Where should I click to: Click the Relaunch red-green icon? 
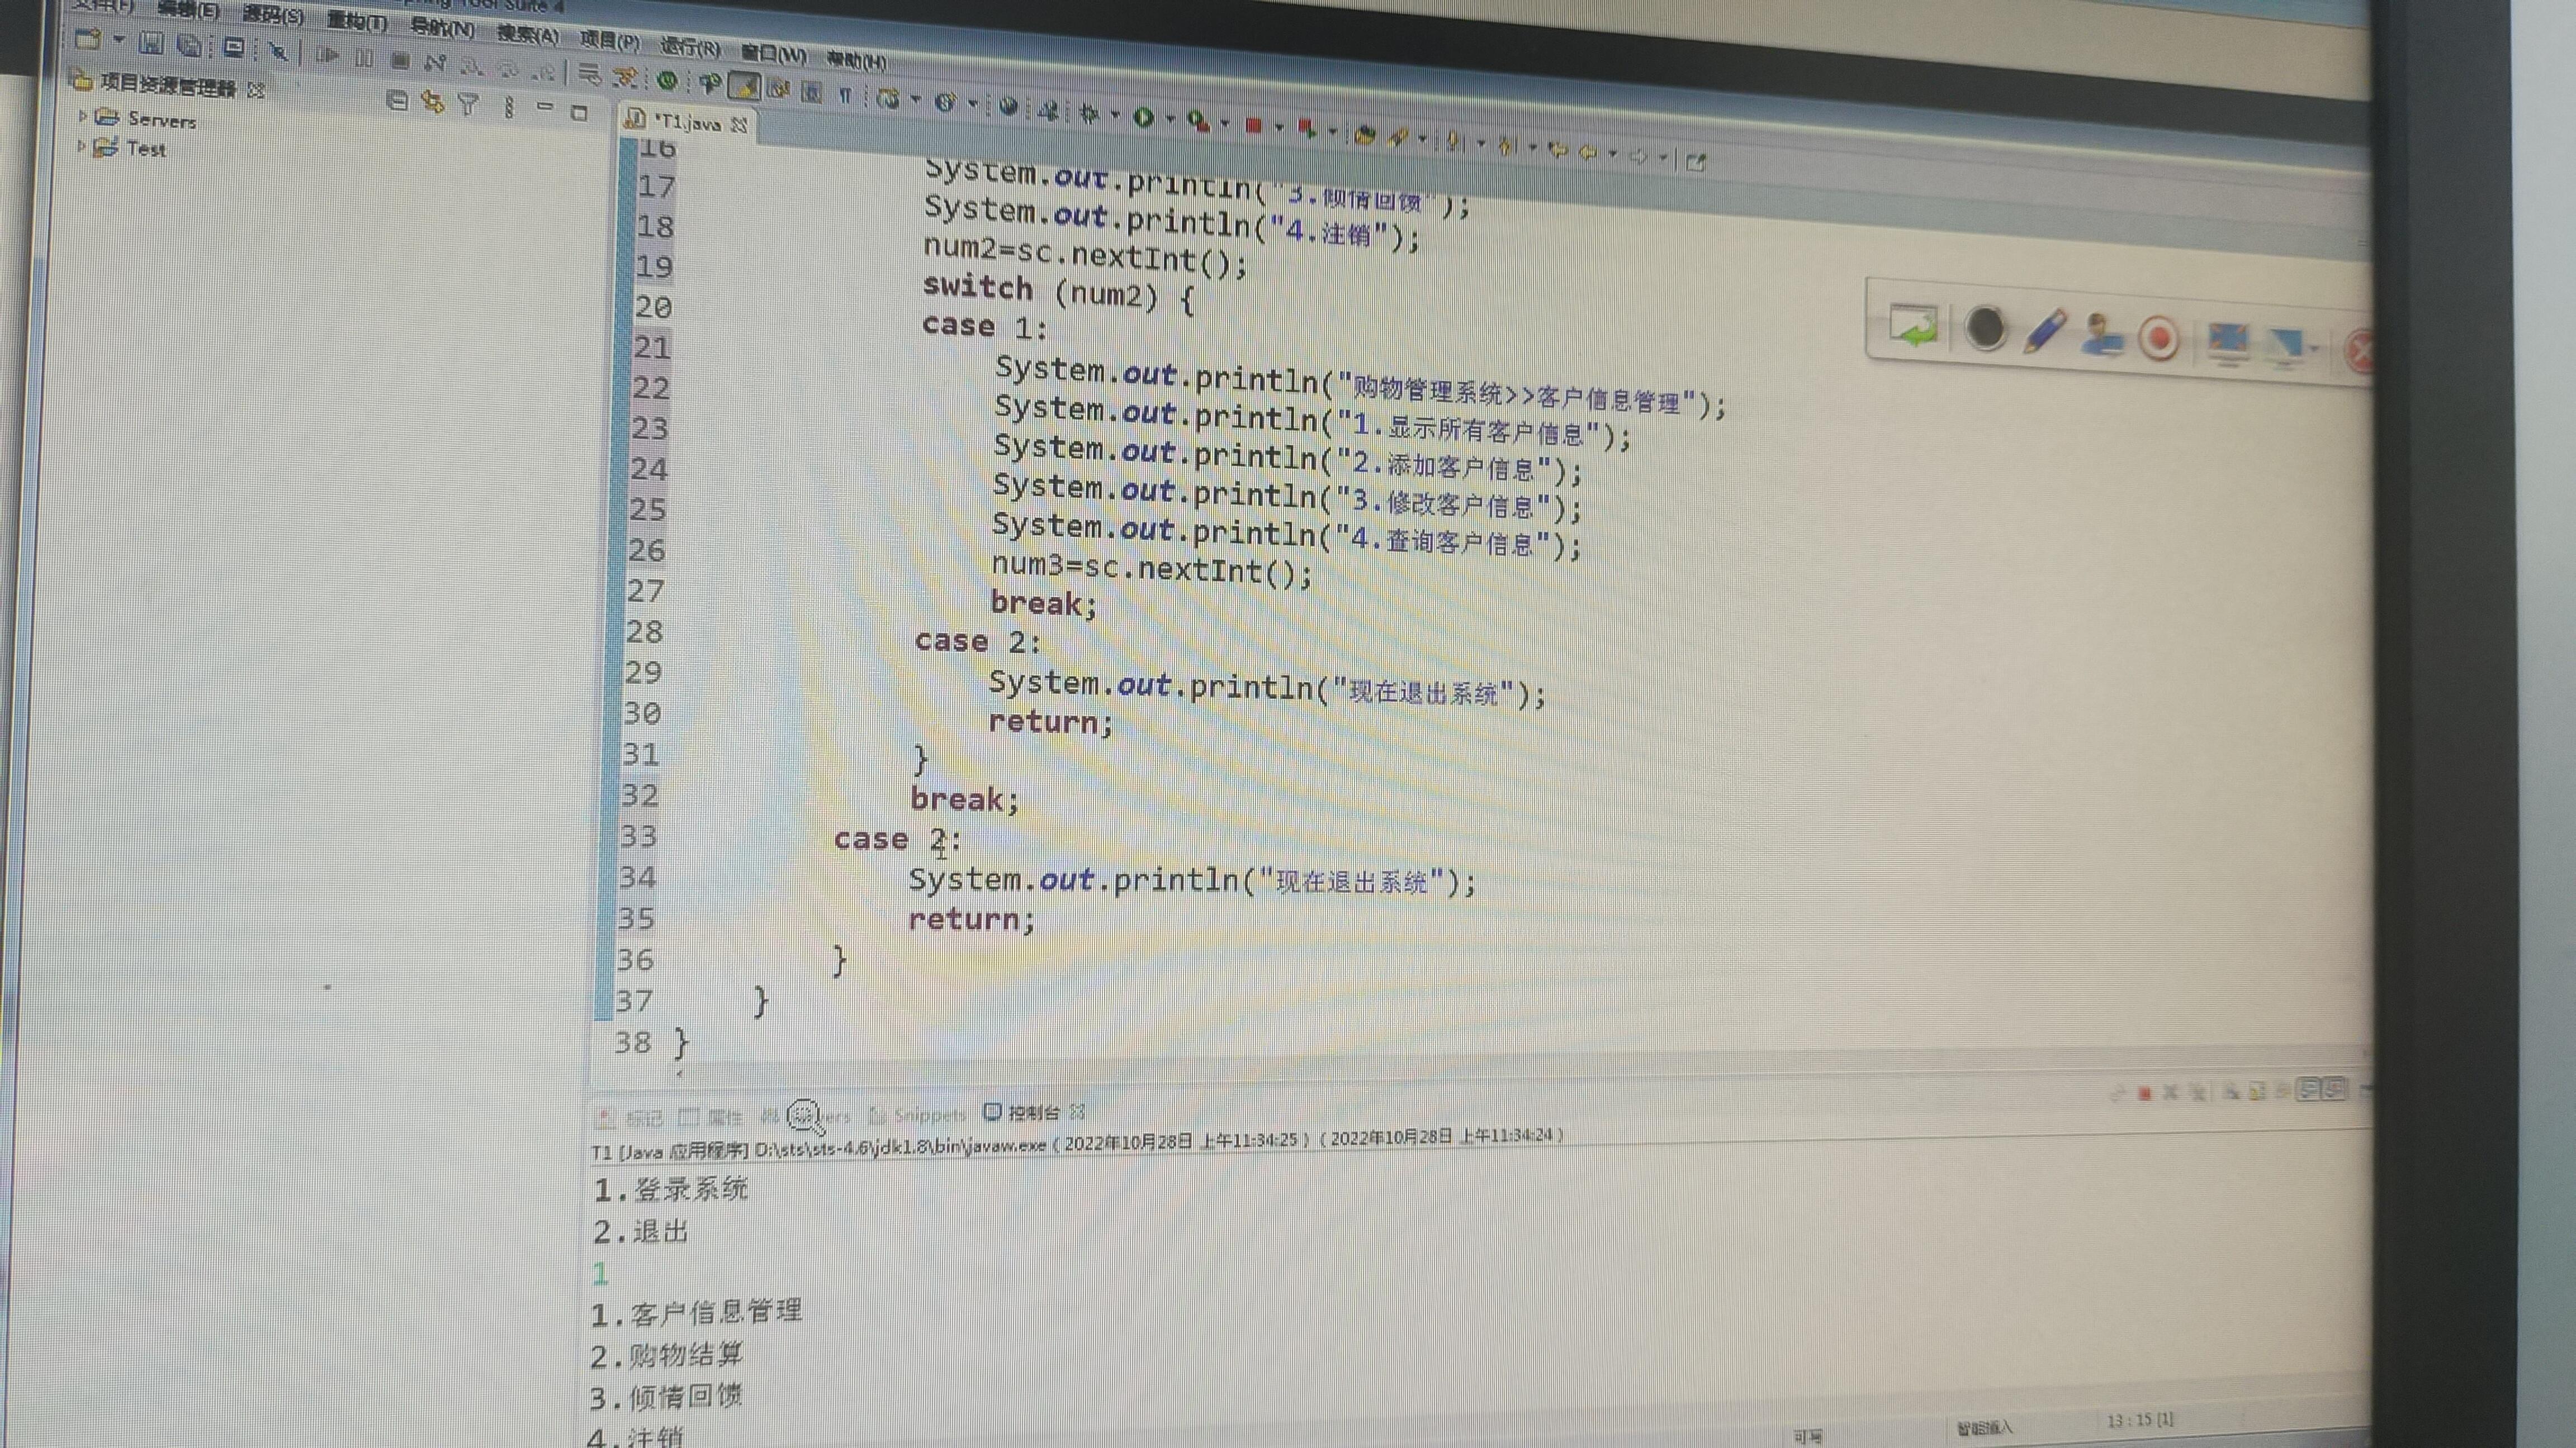tap(1306, 128)
